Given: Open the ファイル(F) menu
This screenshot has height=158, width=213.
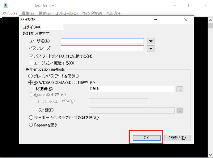Looking at the screenshot, I should [9, 13].
